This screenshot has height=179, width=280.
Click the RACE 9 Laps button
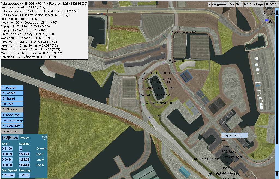[x=254, y=4]
